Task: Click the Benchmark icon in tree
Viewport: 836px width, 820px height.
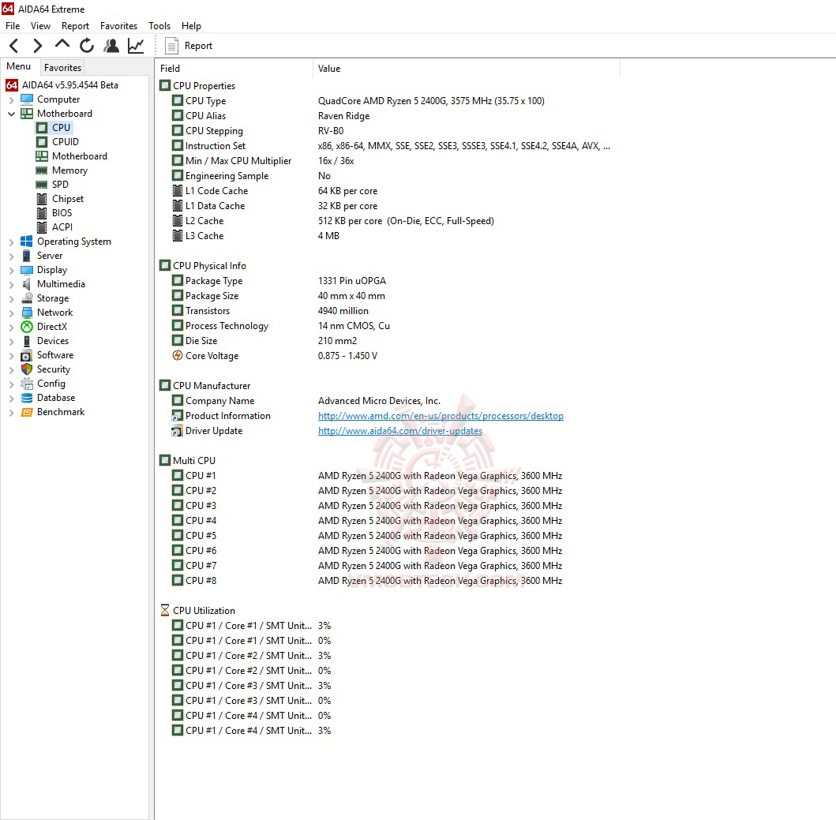Action: (x=27, y=412)
